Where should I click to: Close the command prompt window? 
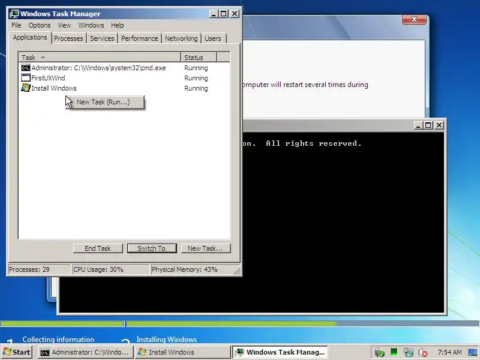[x=439, y=125]
